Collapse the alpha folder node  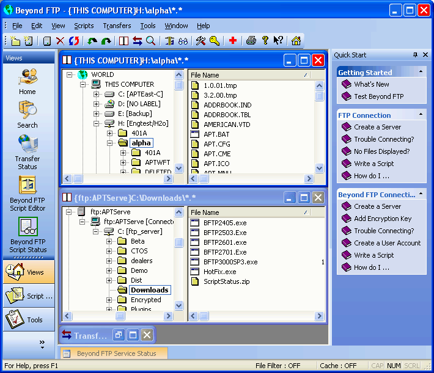point(109,143)
